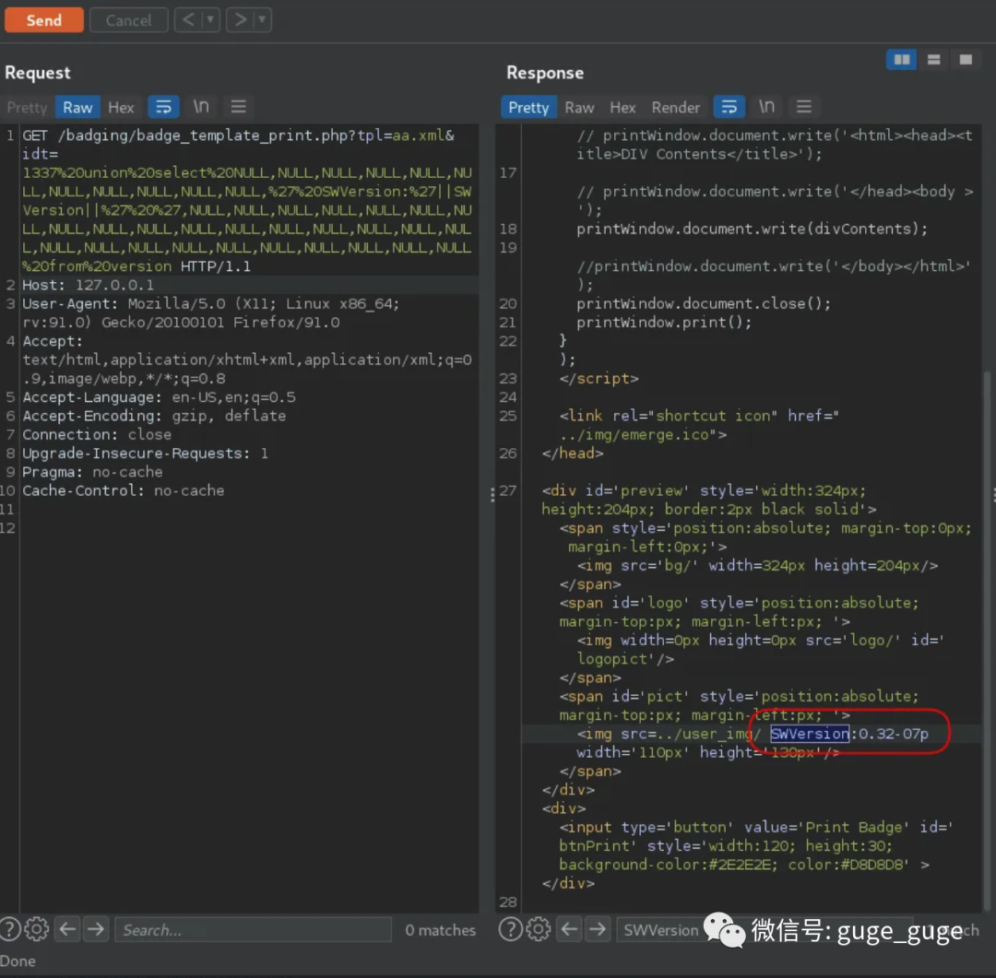
Task: Select side-by-side layout view
Action: [901, 60]
